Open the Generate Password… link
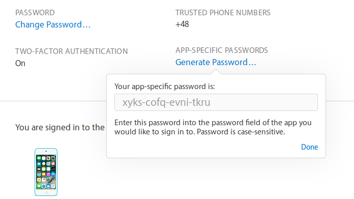This screenshot has width=354, height=199. tap(216, 62)
